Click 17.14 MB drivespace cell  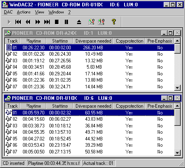pos(94,73)
